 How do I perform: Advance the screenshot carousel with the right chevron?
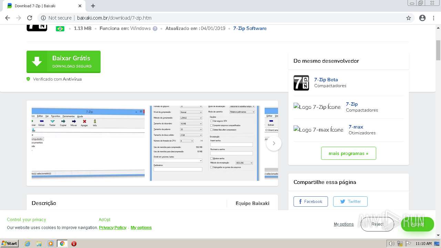point(274,143)
